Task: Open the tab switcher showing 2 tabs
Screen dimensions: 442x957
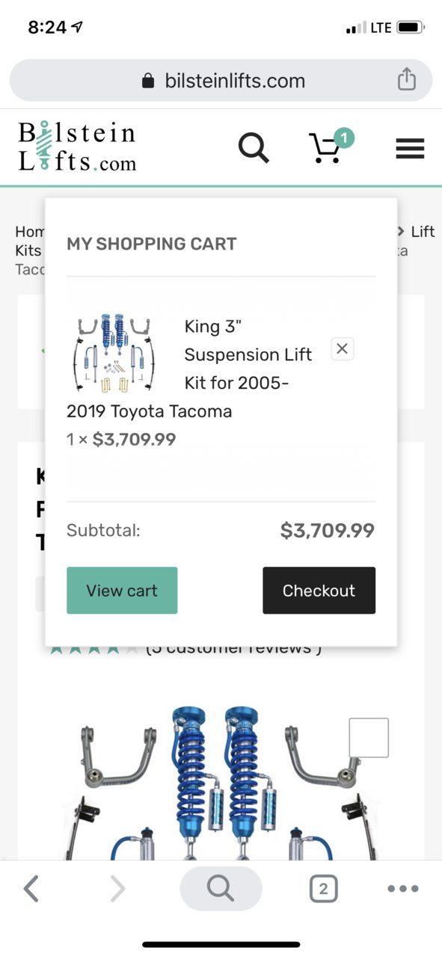Action: [323, 889]
